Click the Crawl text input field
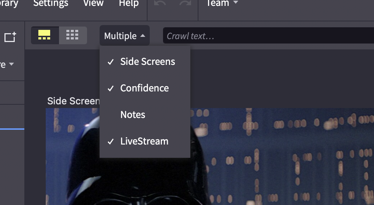The image size is (374, 205). (269, 35)
